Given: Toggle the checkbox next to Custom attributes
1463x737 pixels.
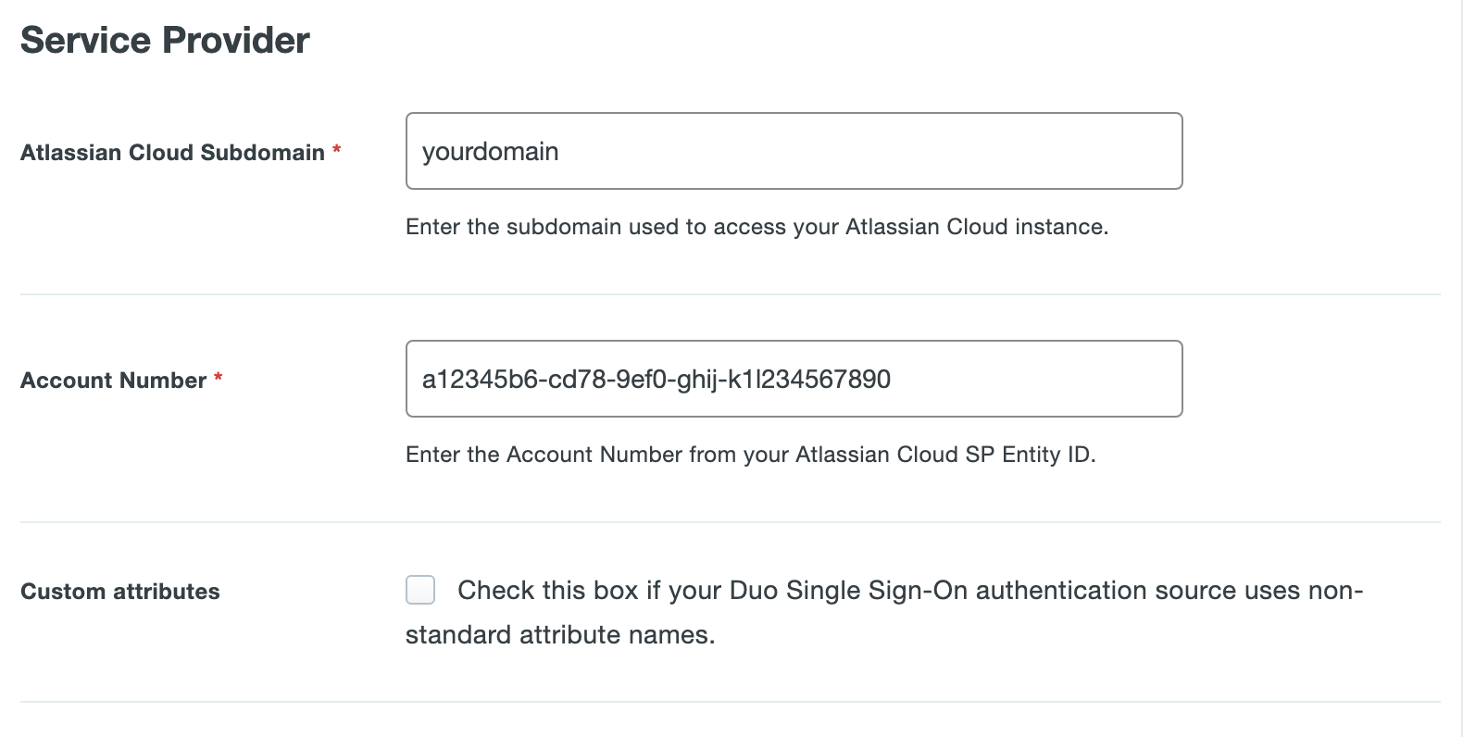Looking at the screenshot, I should tap(419, 590).
